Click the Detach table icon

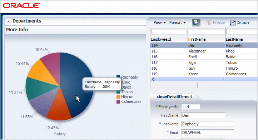pos(233,23)
